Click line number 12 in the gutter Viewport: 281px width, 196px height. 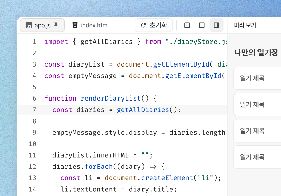coord(32,167)
